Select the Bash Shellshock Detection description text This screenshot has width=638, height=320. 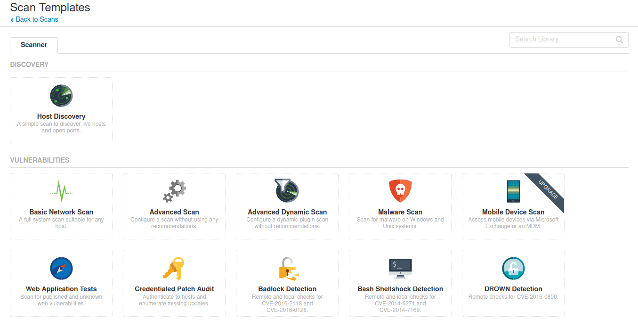pyautogui.click(x=400, y=304)
